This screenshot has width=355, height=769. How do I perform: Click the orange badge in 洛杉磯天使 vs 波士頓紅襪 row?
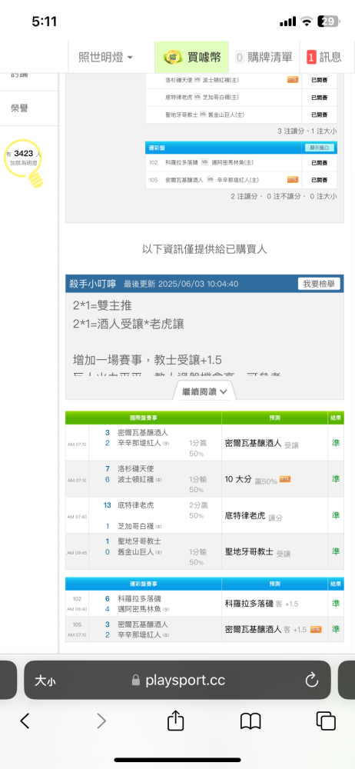click(x=292, y=79)
